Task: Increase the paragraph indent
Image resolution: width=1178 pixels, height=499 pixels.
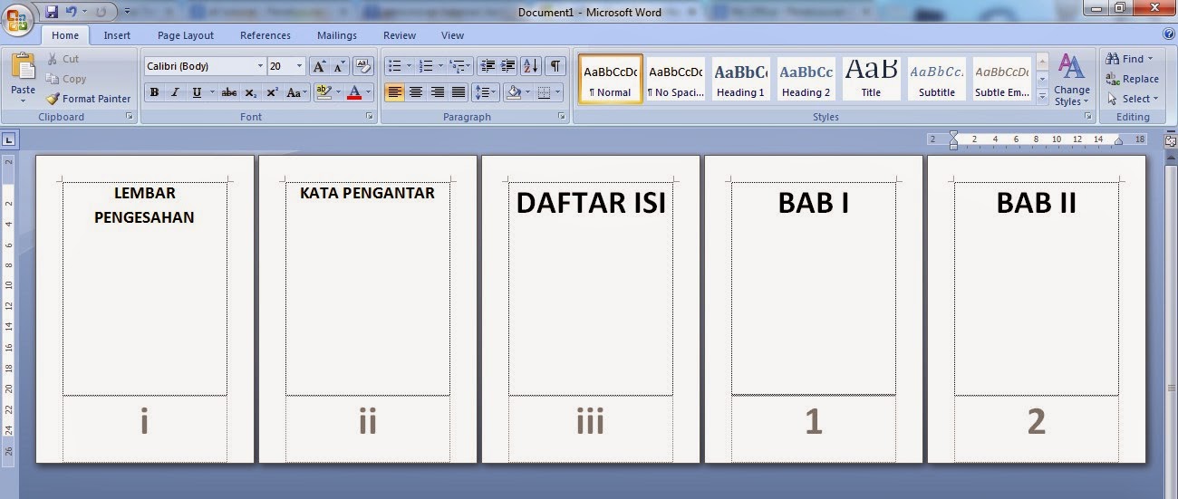Action: [x=508, y=66]
